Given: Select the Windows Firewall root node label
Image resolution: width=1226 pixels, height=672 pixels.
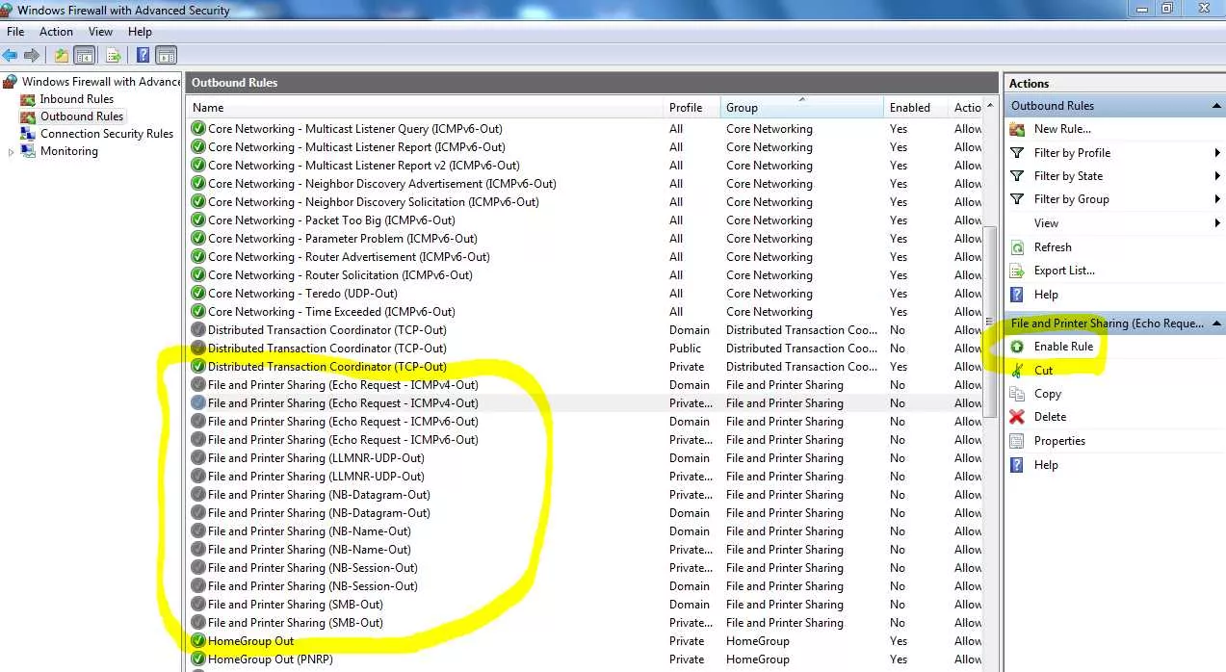Looking at the screenshot, I should coord(101,82).
